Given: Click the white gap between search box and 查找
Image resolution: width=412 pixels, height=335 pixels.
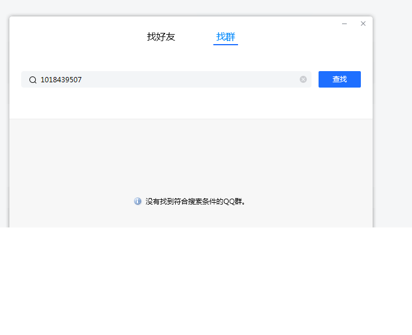Looking at the screenshot, I should tap(315, 79).
